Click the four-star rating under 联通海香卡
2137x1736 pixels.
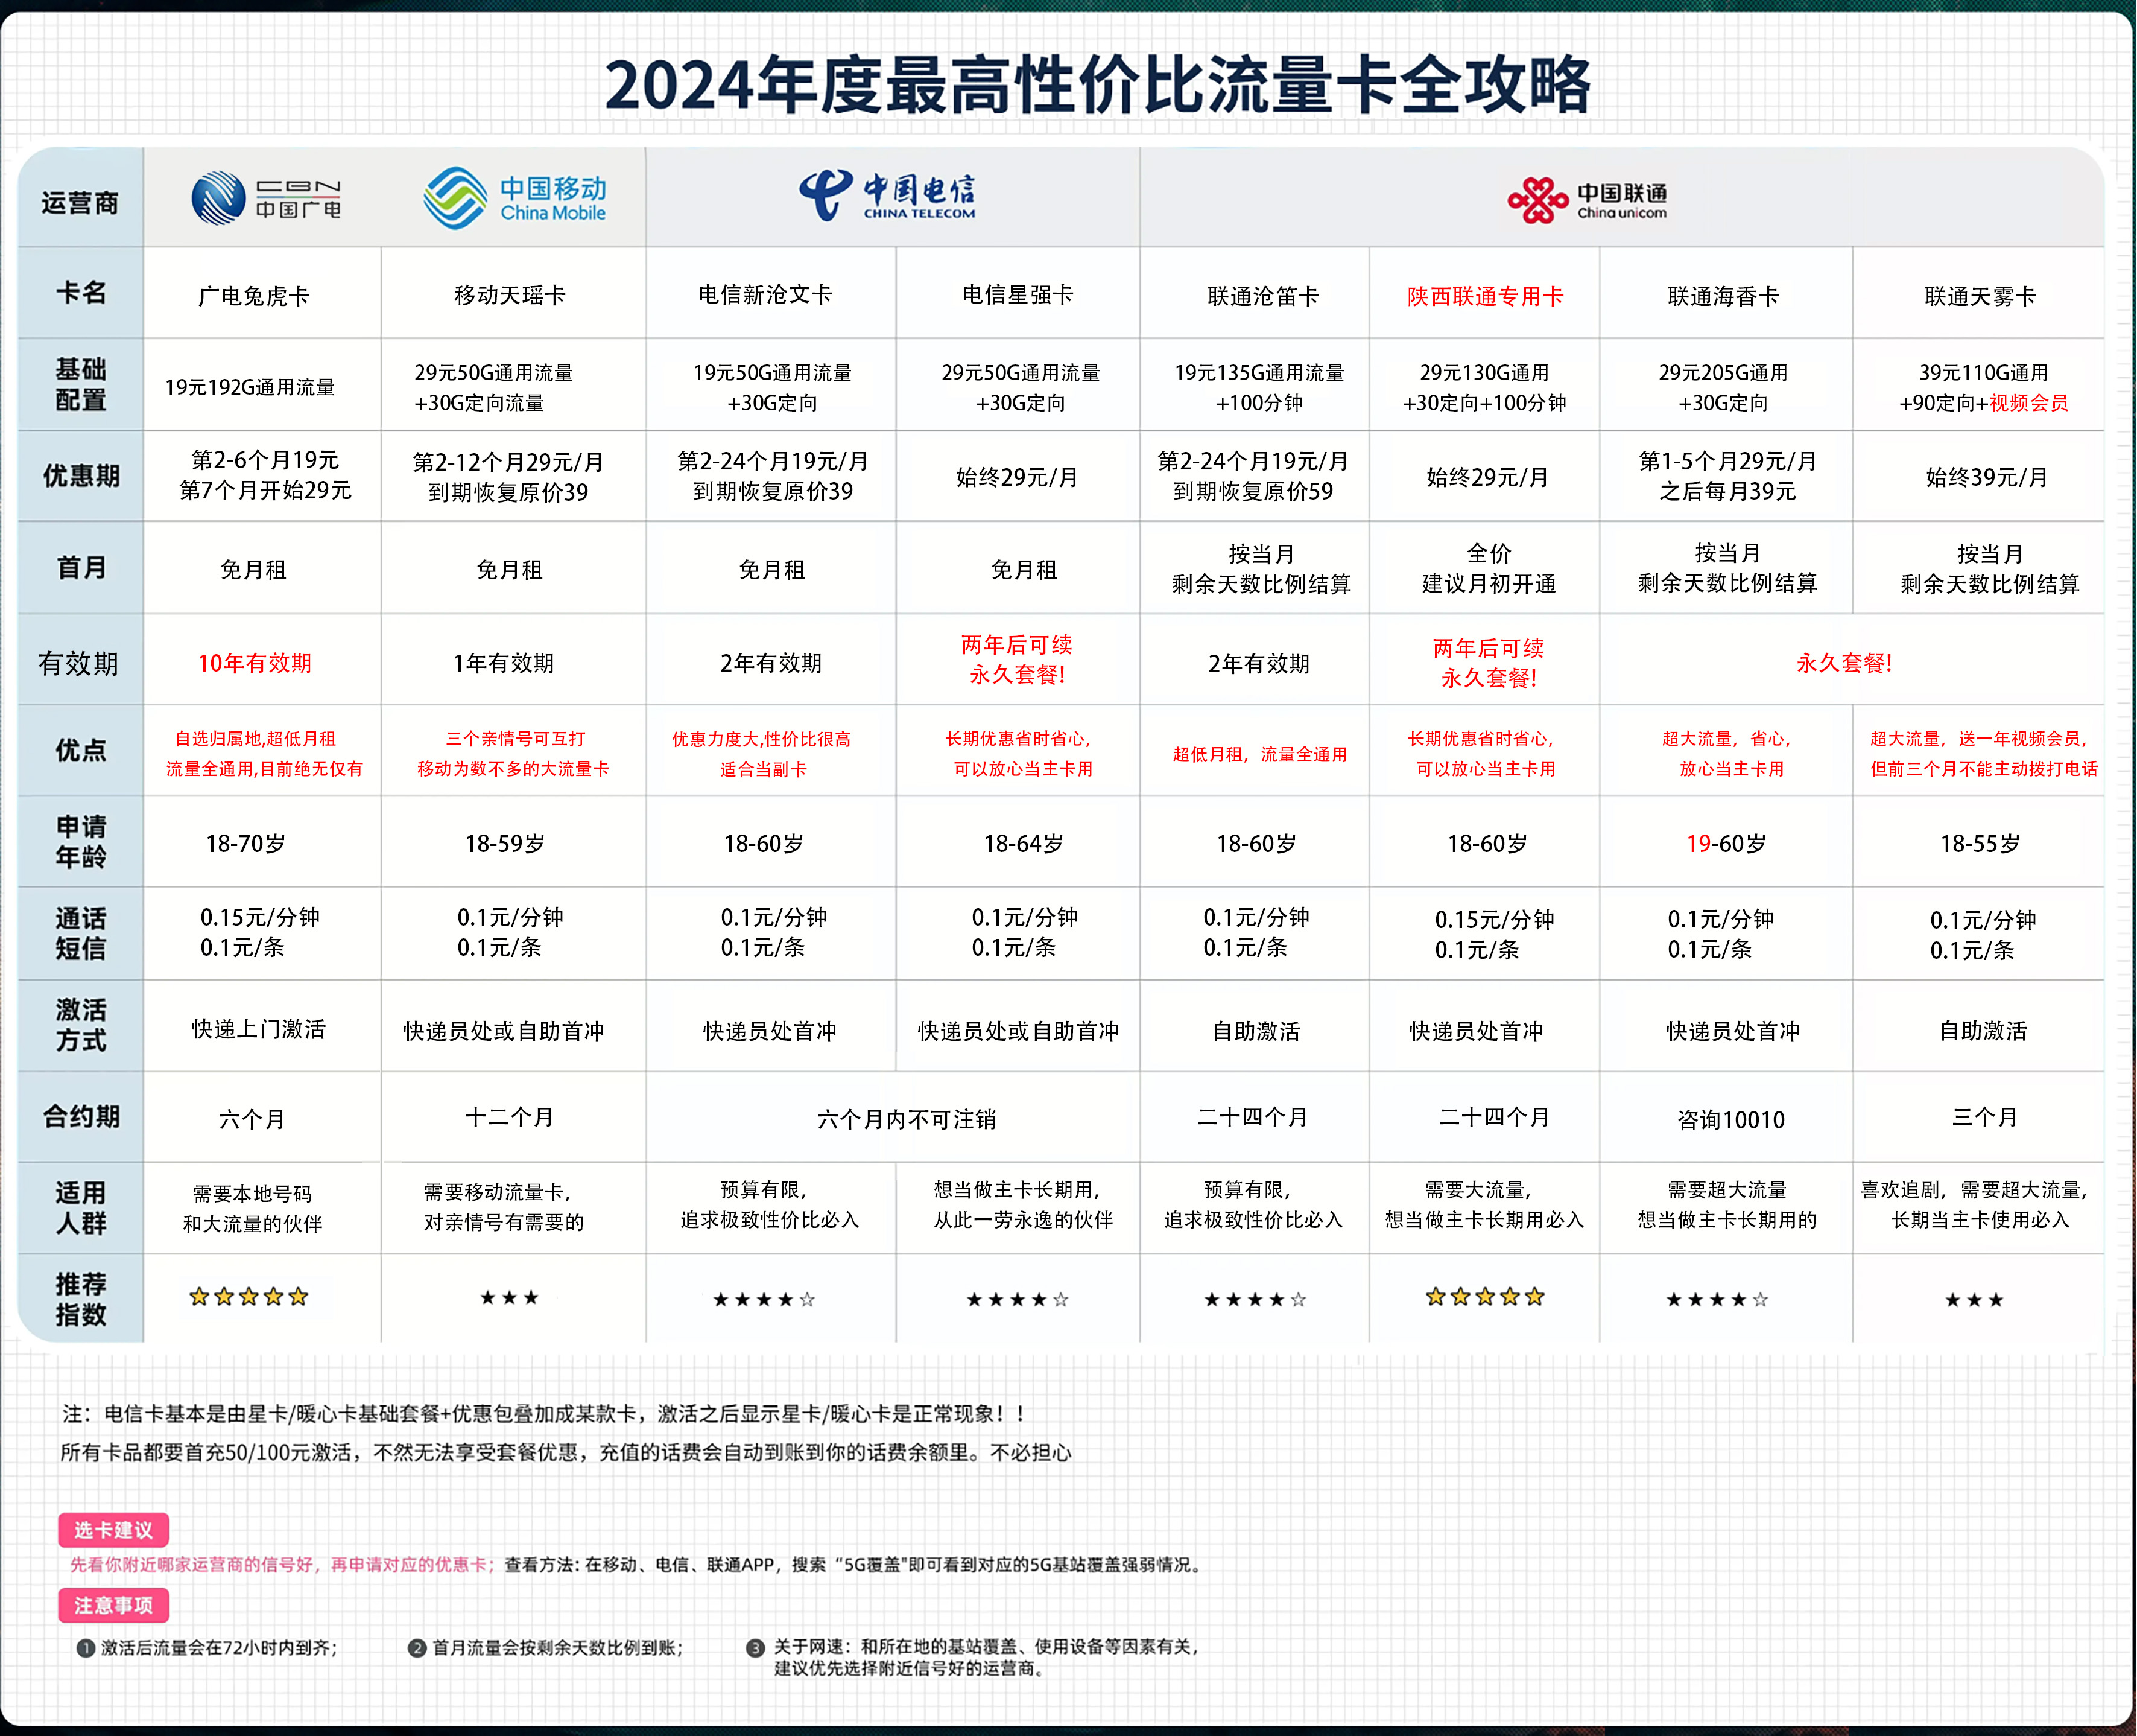click(1717, 1300)
